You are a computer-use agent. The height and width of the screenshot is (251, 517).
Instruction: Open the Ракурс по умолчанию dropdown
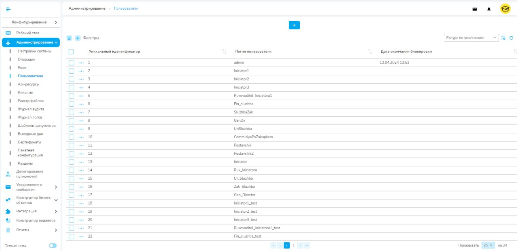[471, 38]
